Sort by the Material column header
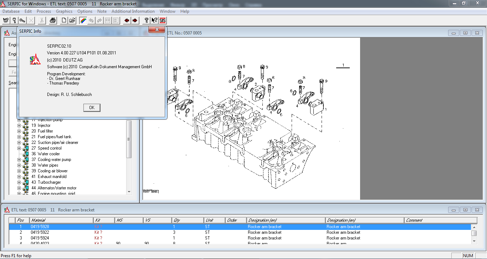The height and width of the screenshot is (259, 487). click(x=61, y=220)
